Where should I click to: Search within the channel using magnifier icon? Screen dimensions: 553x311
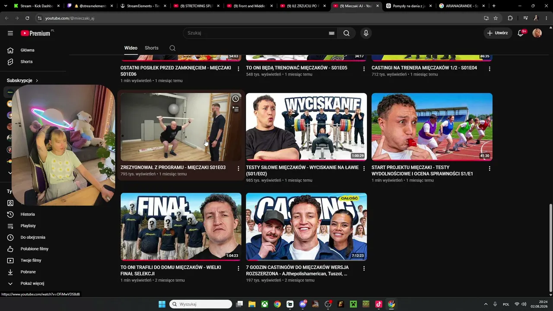(x=172, y=48)
